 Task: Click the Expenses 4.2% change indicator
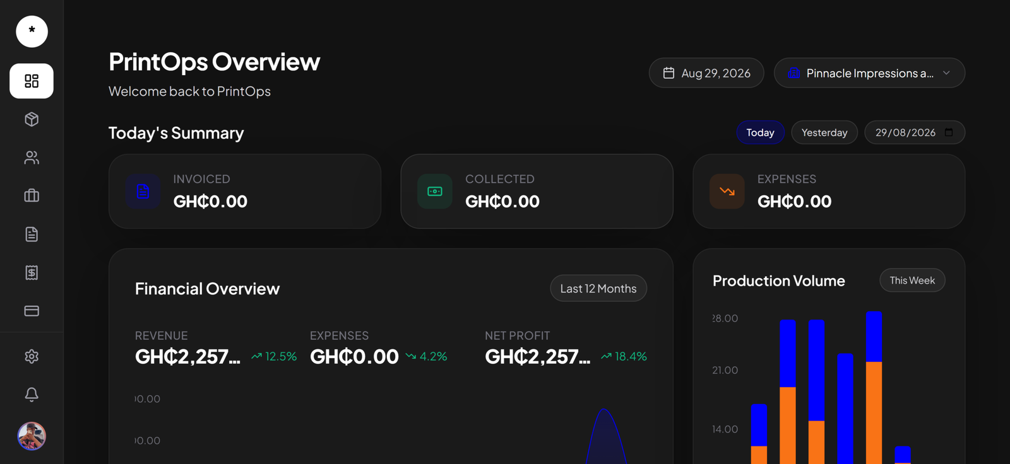[x=426, y=356]
